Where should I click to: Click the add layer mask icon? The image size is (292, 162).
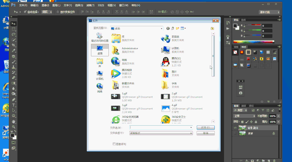point(252,160)
